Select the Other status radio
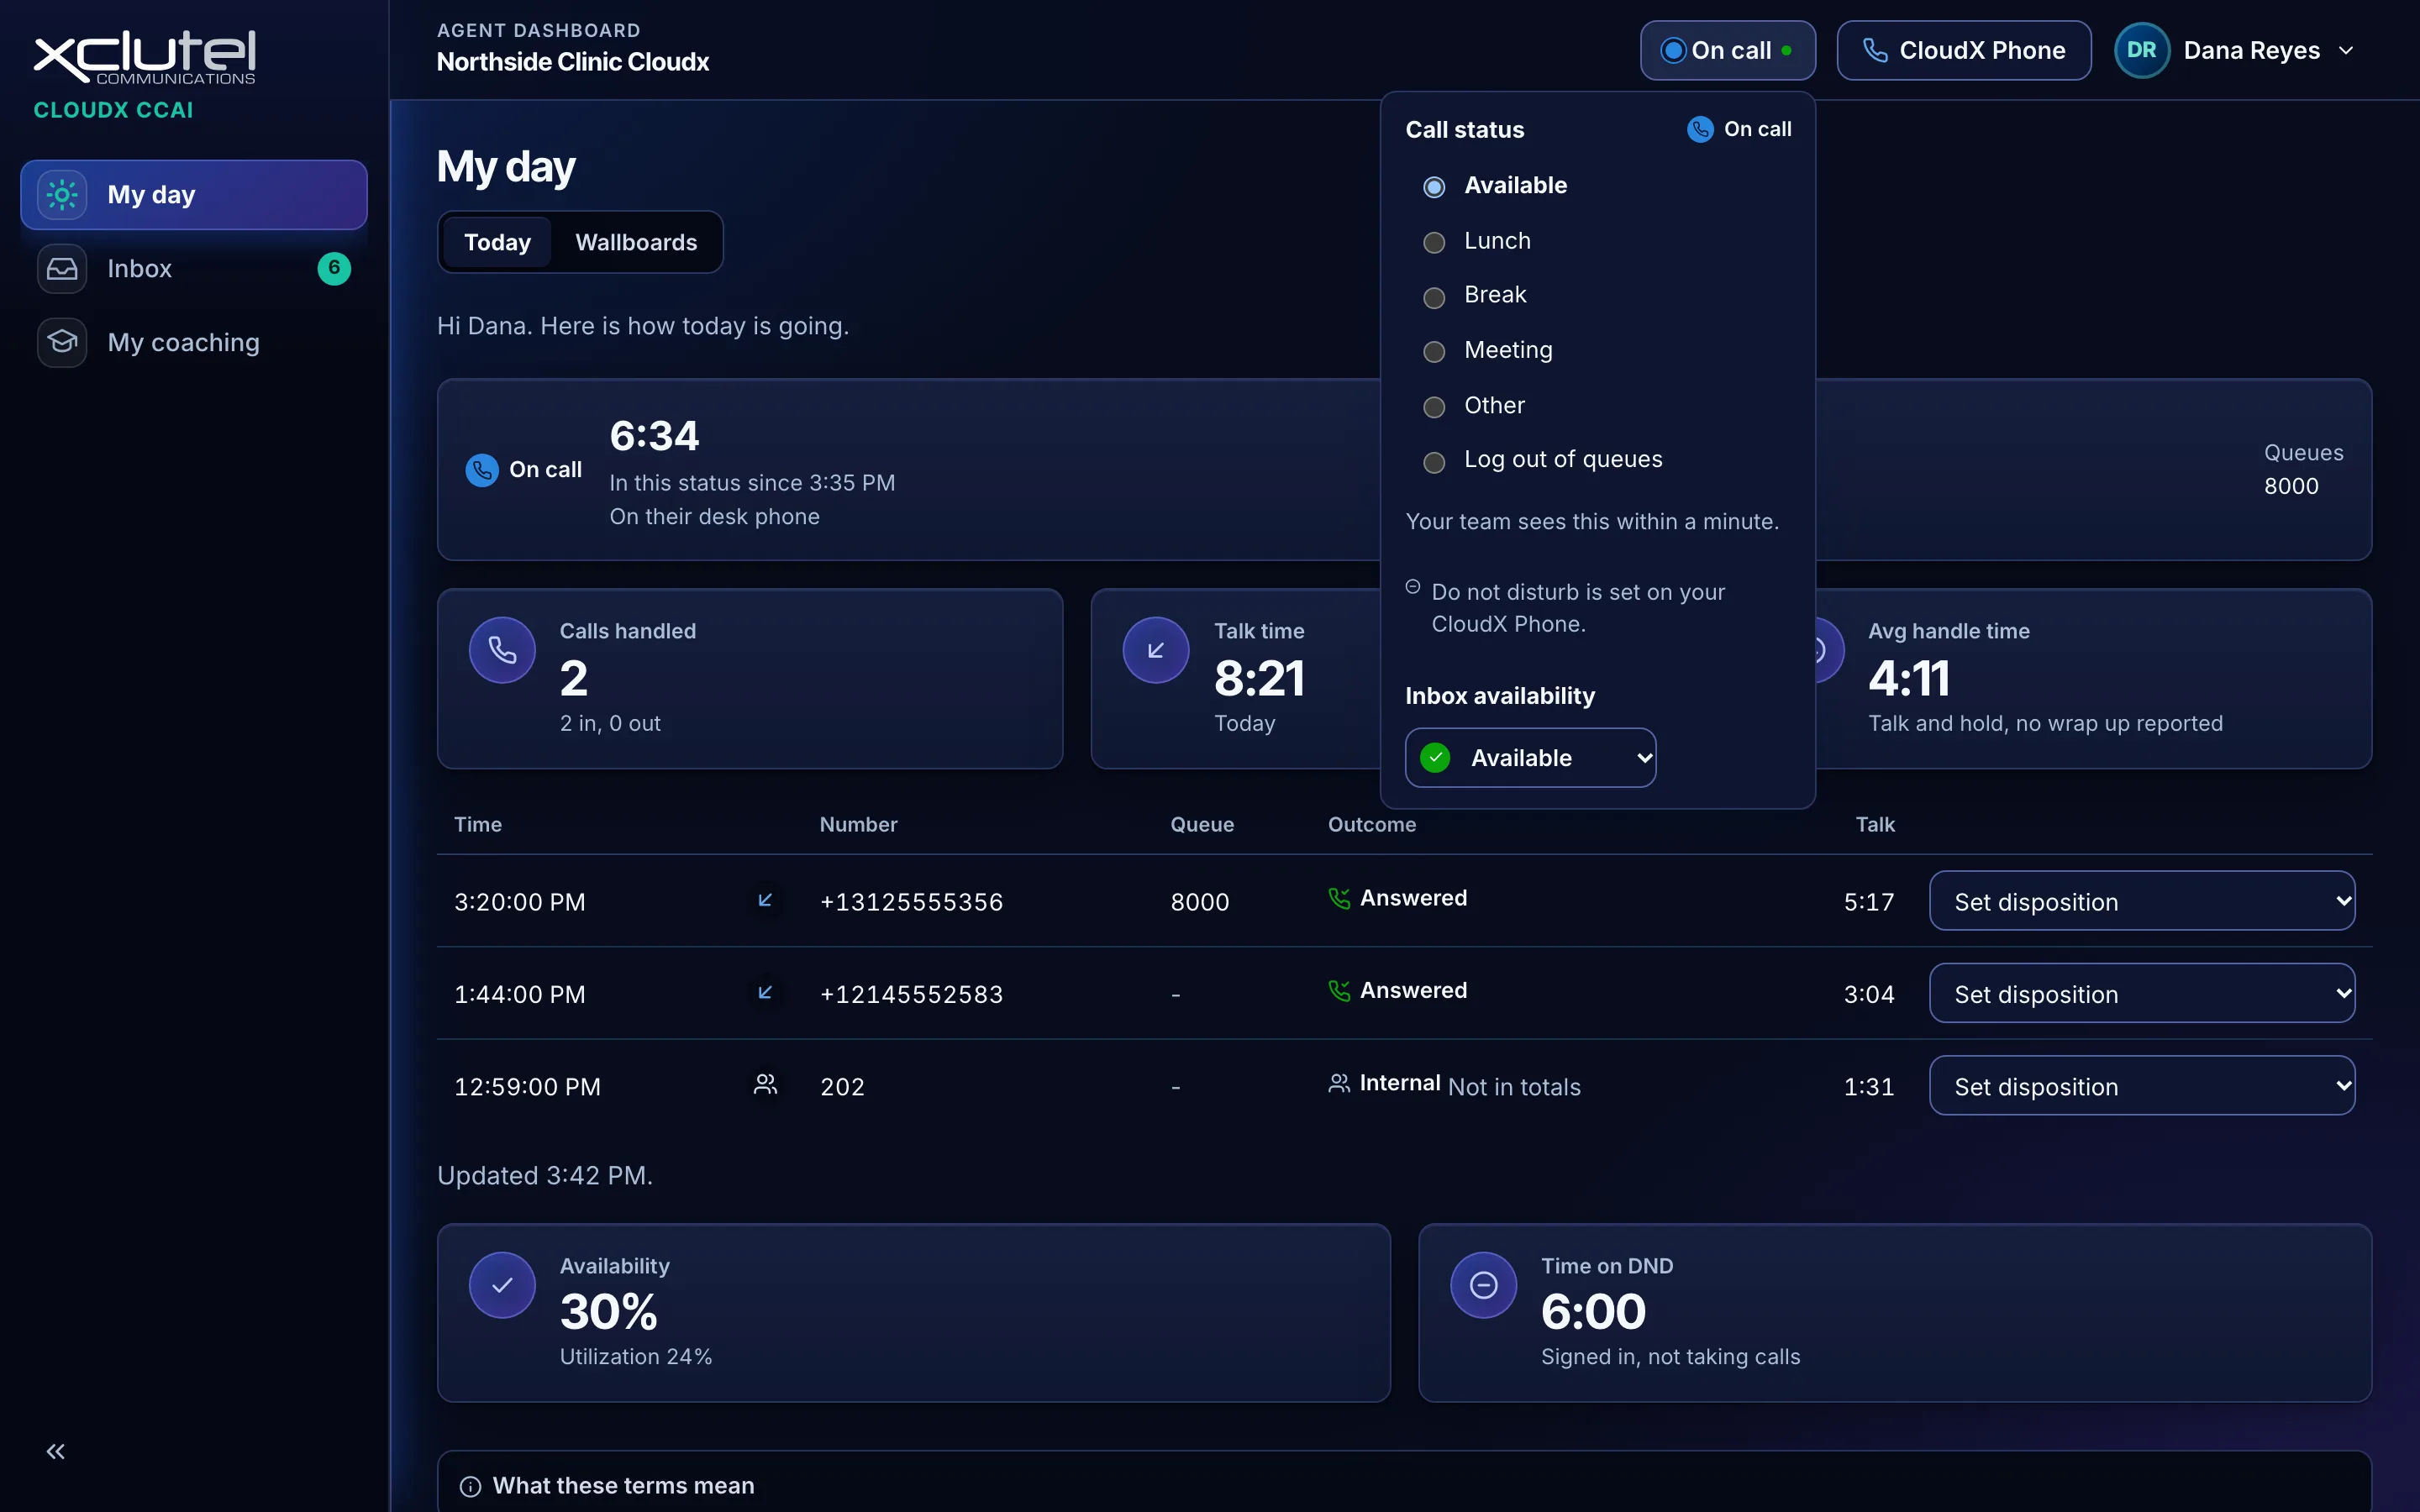Image resolution: width=2420 pixels, height=1512 pixels. pos(1434,406)
